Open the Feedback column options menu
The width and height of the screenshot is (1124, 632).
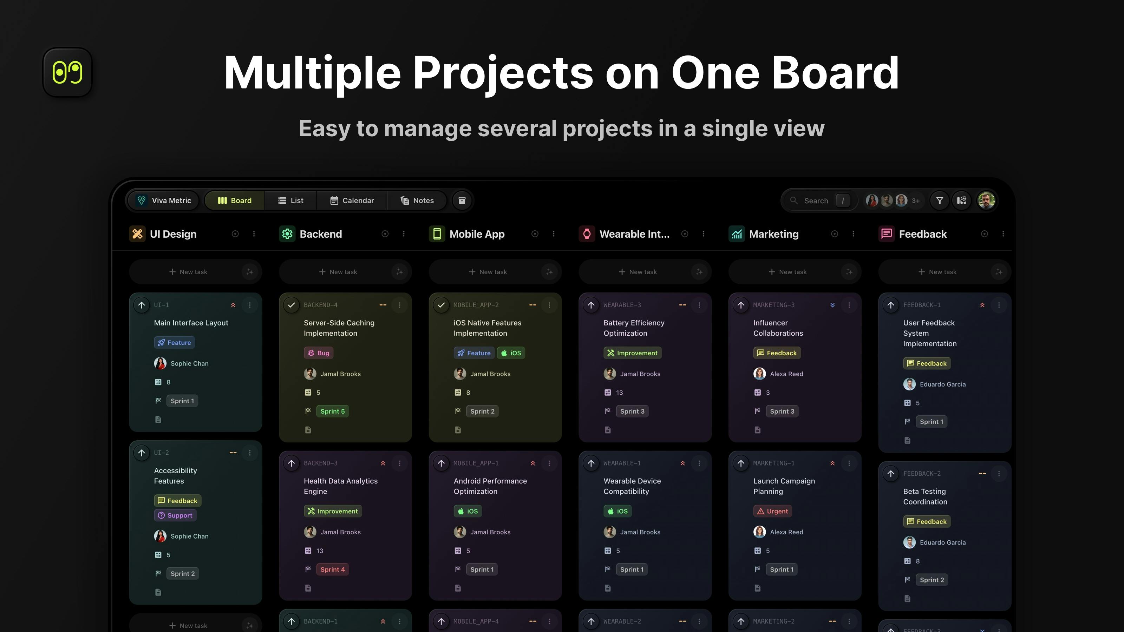coord(1003,234)
